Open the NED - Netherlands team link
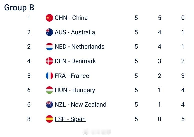The width and height of the screenshot is (194, 137). pyautogui.click(x=80, y=47)
